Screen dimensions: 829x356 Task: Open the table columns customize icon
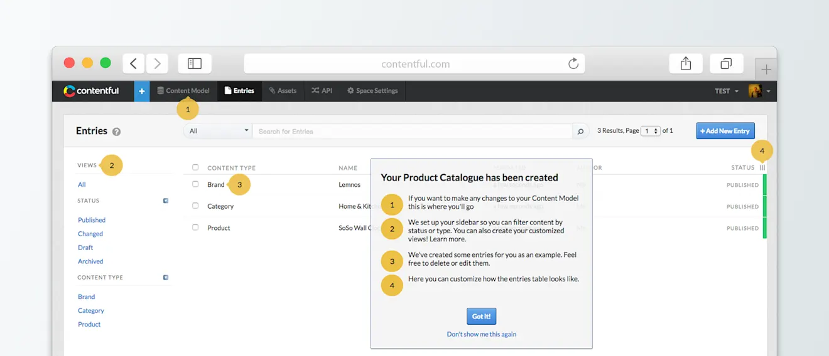pyautogui.click(x=762, y=167)
